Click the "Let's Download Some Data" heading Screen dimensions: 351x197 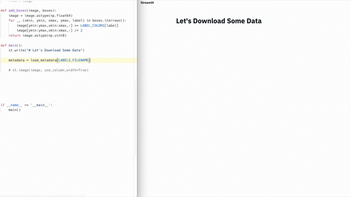click(x=219, y=21)
